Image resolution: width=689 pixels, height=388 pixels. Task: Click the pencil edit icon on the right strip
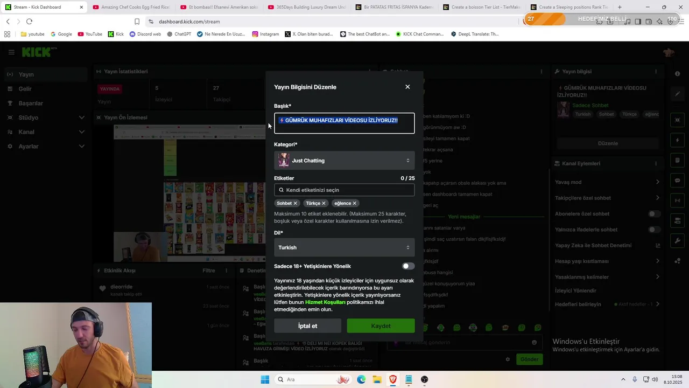click(678, 94)
